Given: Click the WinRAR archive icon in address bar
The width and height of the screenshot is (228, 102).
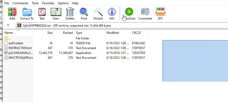Looking at the screenshot, I should point(19,26).
